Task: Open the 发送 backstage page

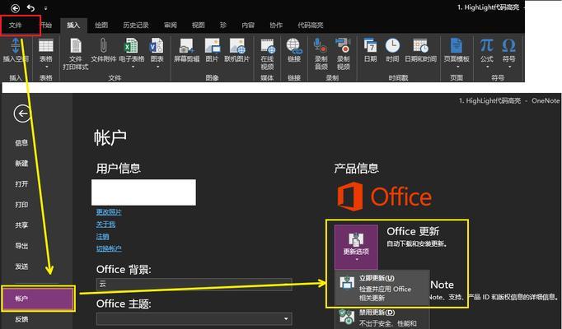Action: (x=21, y=266)
